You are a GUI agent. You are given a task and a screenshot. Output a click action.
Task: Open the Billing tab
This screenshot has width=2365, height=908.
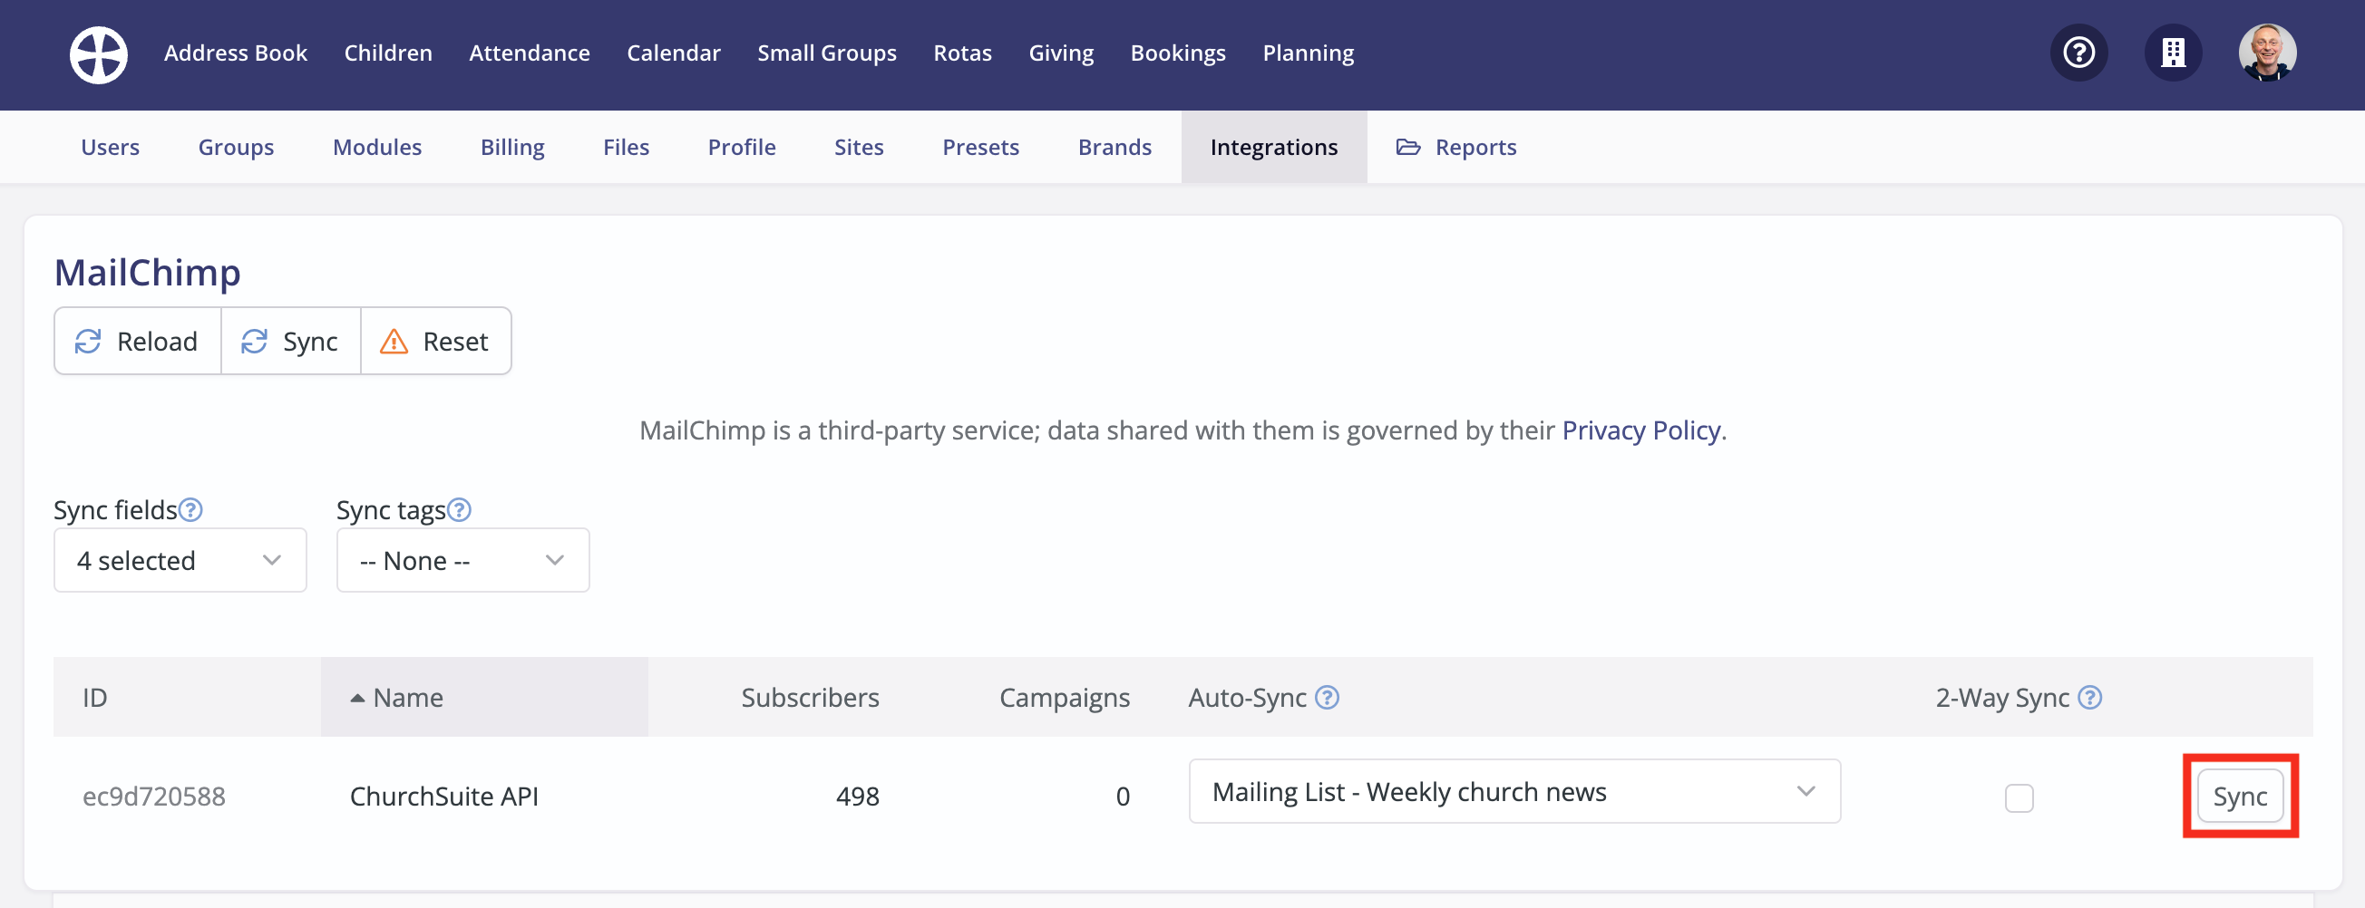[x=512, y=147]
